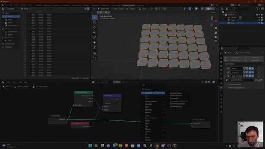Open the Tool properties tab icon
This screenshot has width=265, height=149.
[x=221, y=53]
